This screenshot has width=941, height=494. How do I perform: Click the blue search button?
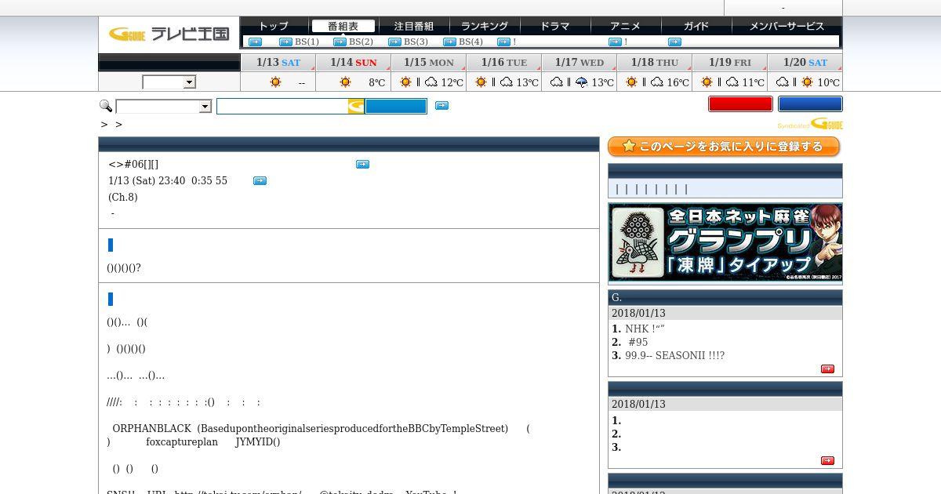[396, 106]
